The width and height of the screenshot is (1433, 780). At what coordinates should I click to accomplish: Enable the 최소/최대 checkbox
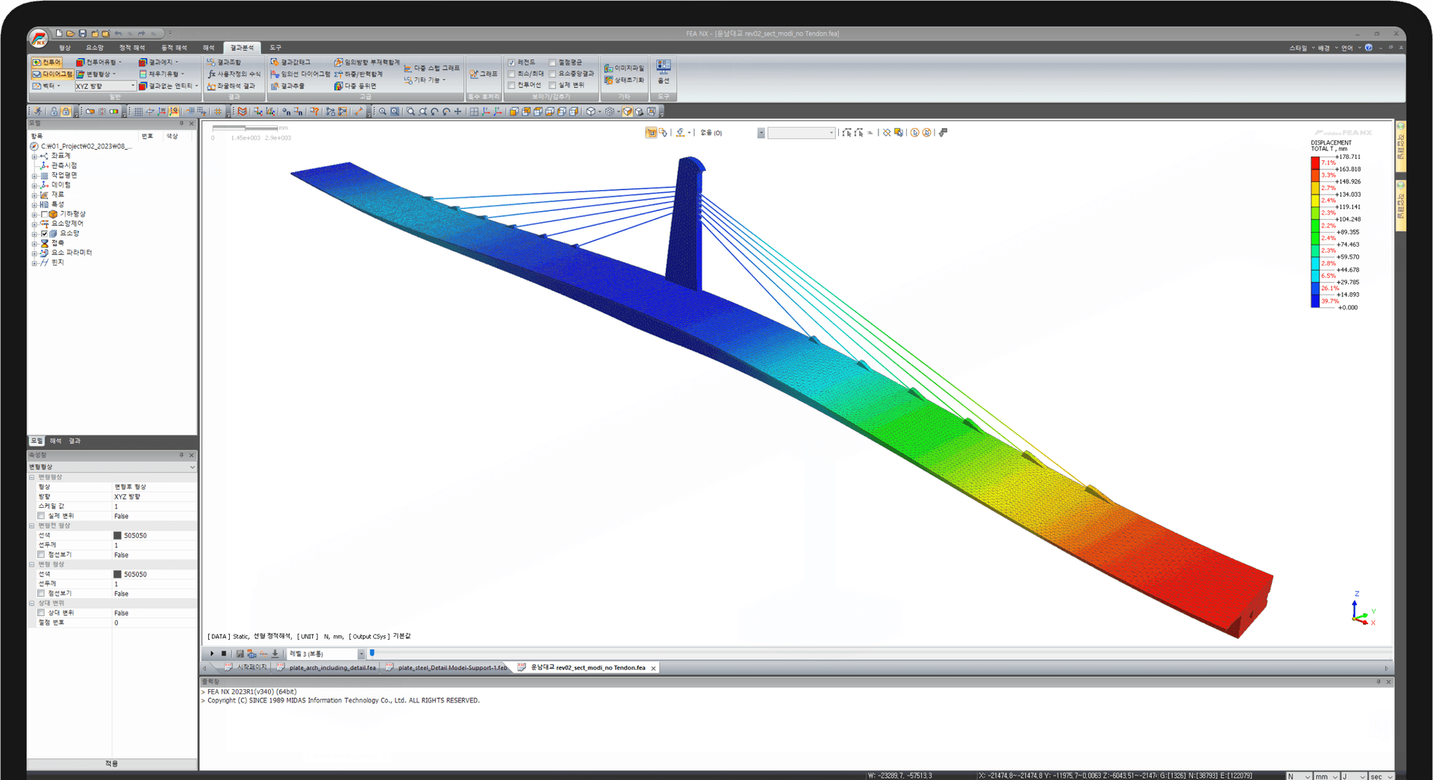pyautogui.click(x=511, y=73)
